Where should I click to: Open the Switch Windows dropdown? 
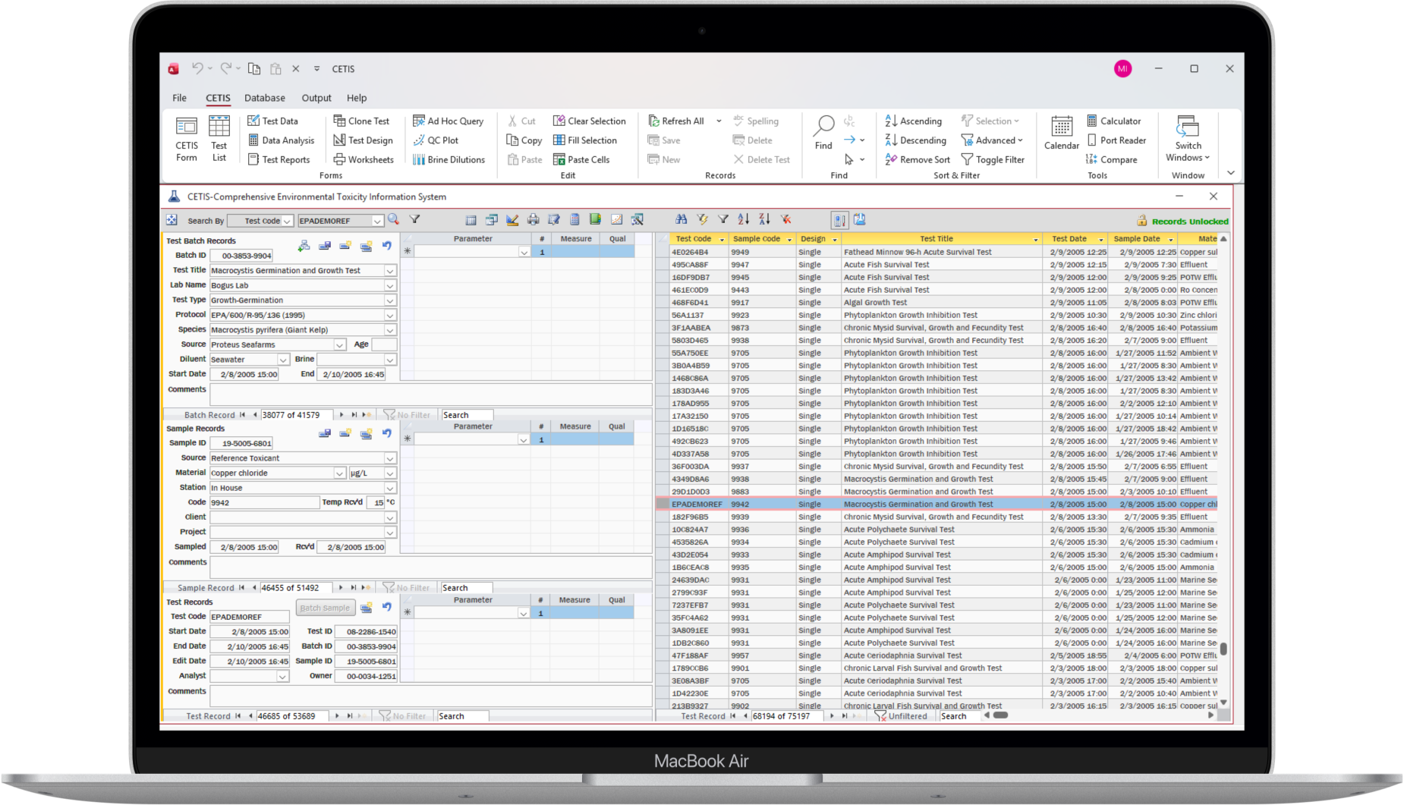click(1188, 139)
